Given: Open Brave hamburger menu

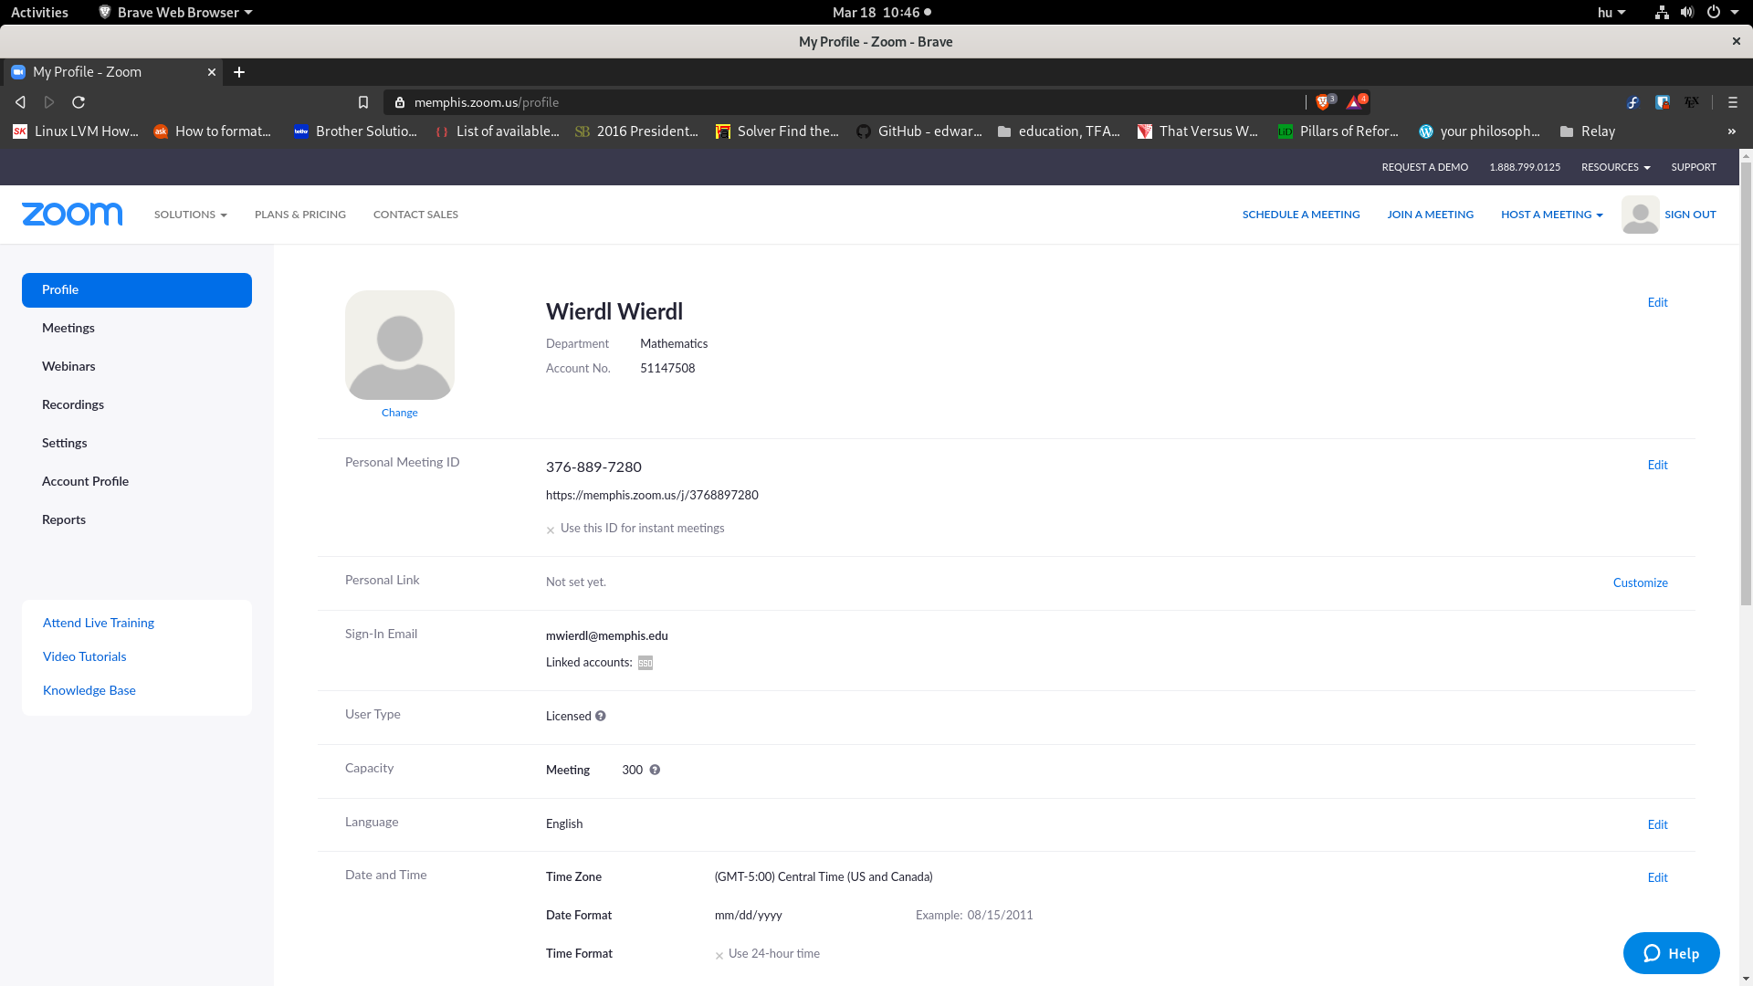Looking at the screenshot, I should [x=1732, y=102].
